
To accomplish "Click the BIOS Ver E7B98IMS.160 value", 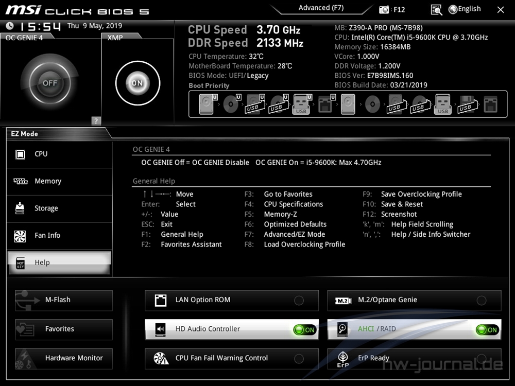I will point(390,76).
